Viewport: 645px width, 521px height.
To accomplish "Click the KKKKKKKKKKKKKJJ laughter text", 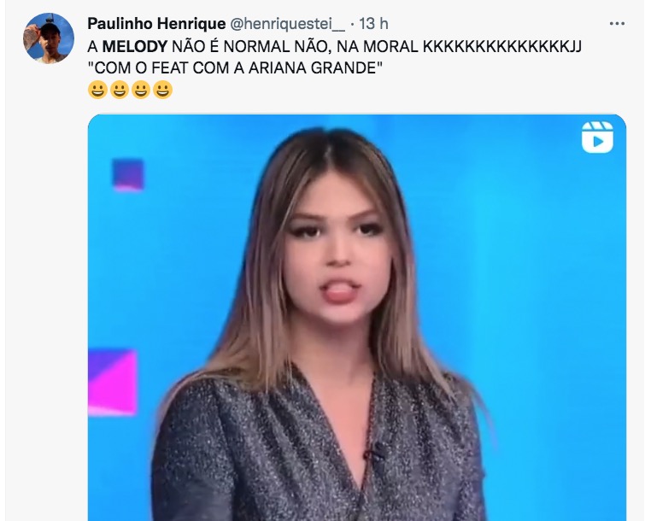I will pyautogui.click(x=501, y=46).
